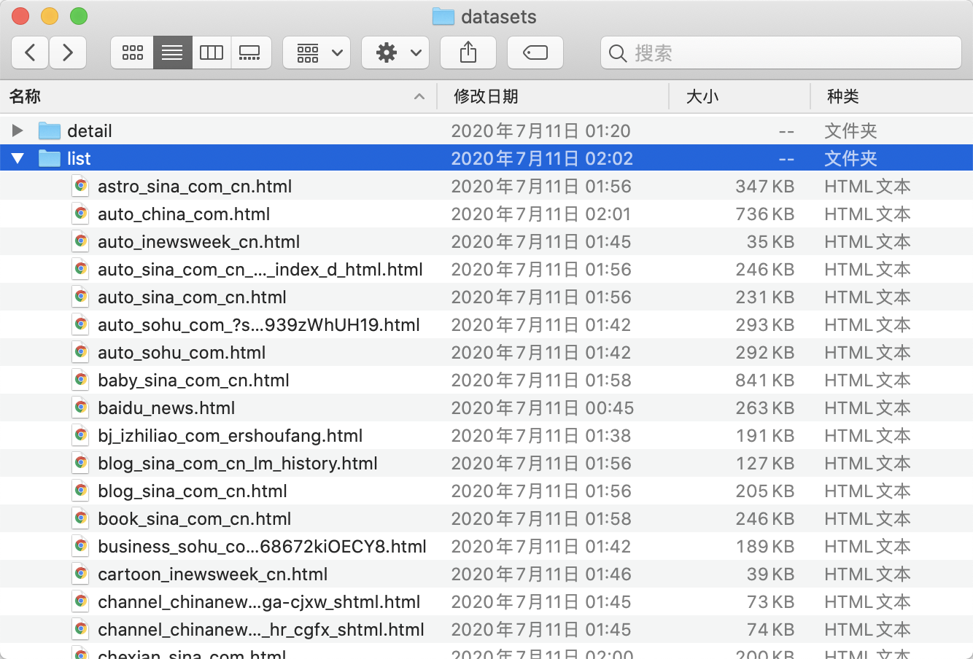This screenshot has width=973, height=659.
Task: Select file channel_chinanew..._hr_cgfx_shtml.html
Action: click(x=261, y=630)
